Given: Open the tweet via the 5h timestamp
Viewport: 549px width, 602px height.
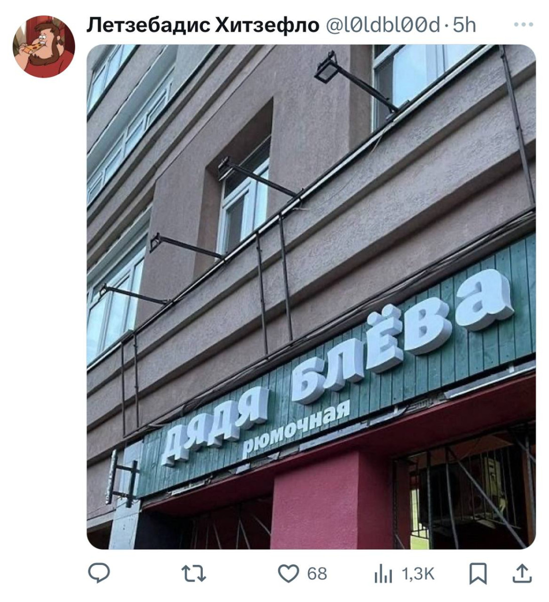Looking at the screenshot, I should [464, 25].
